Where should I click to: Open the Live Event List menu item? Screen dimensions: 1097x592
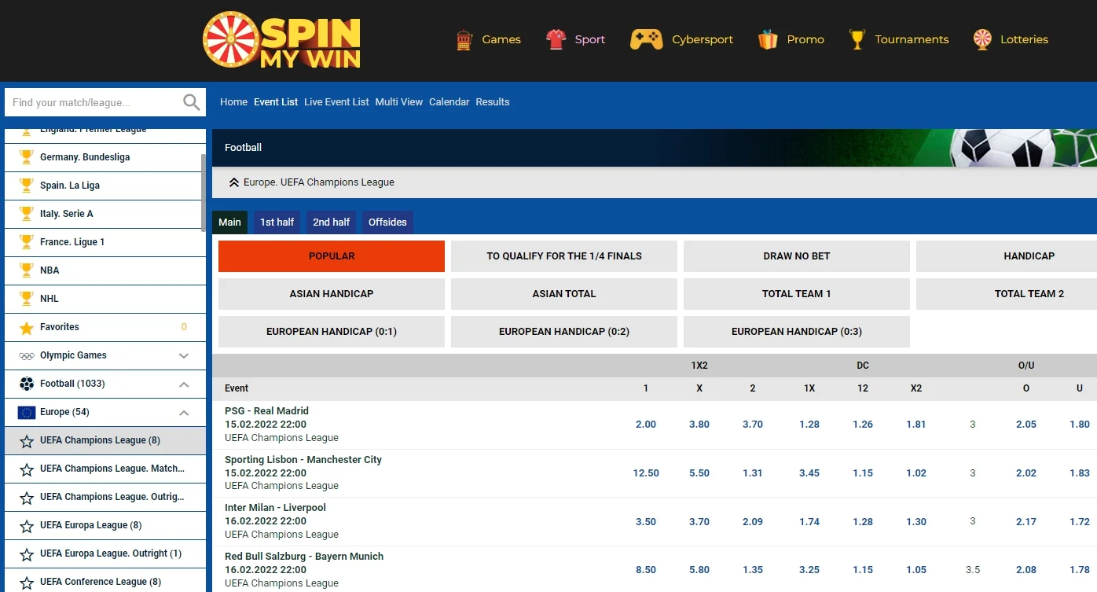[336, 101]
